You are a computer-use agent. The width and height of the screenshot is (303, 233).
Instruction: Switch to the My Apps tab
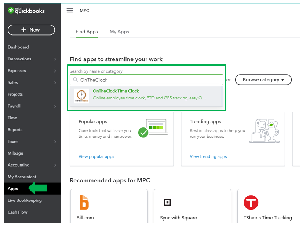pos(119,32)
